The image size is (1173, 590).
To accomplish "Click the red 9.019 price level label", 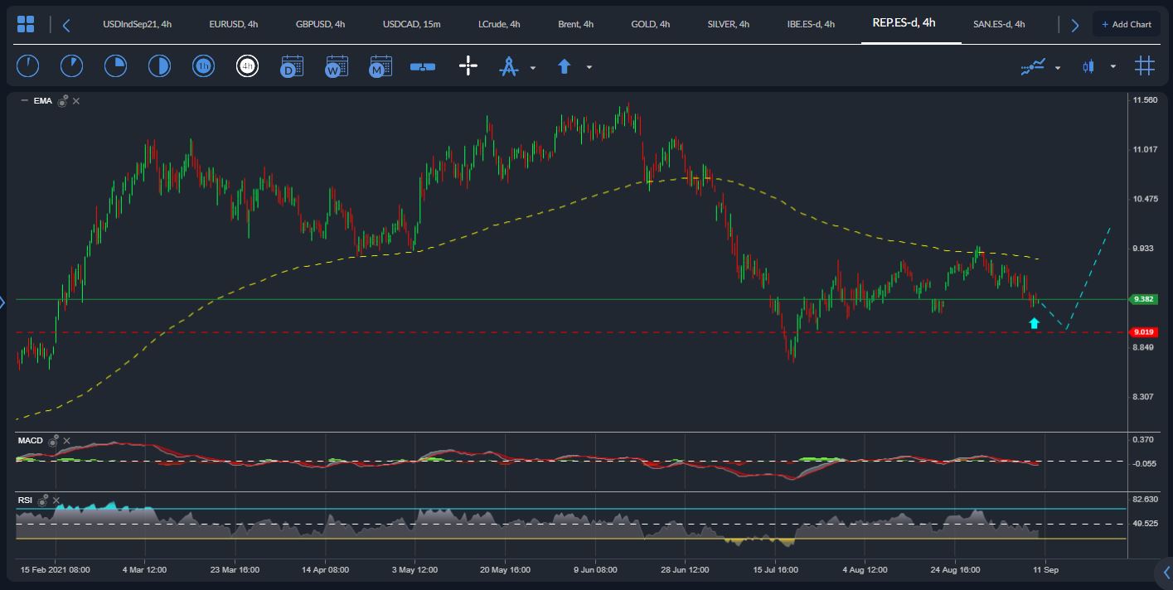I will (x=1143, y=332).
